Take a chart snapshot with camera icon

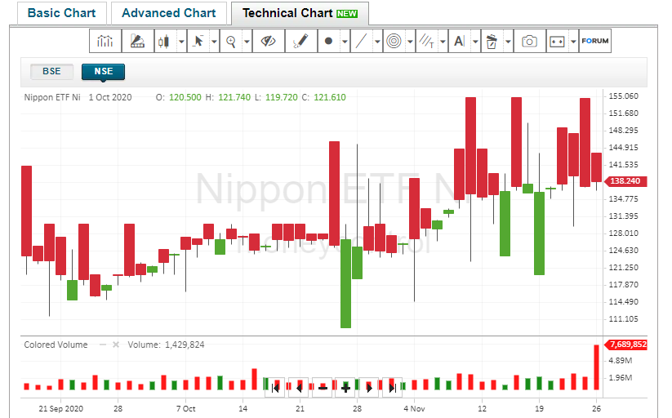[x=530, y=41]
